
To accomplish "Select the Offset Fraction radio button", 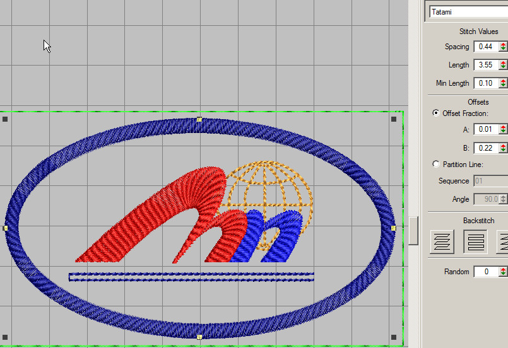I will click(436, 113).
